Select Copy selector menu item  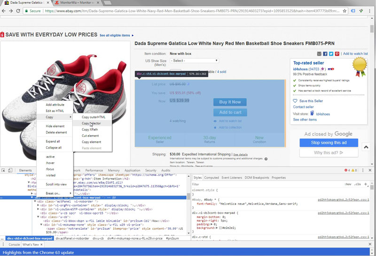click(x=92, y=123)
